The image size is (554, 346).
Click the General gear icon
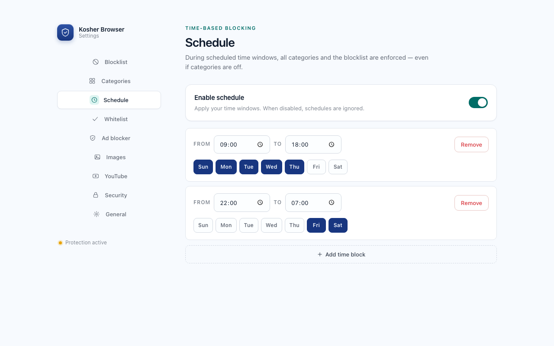(x=97, y=214)
